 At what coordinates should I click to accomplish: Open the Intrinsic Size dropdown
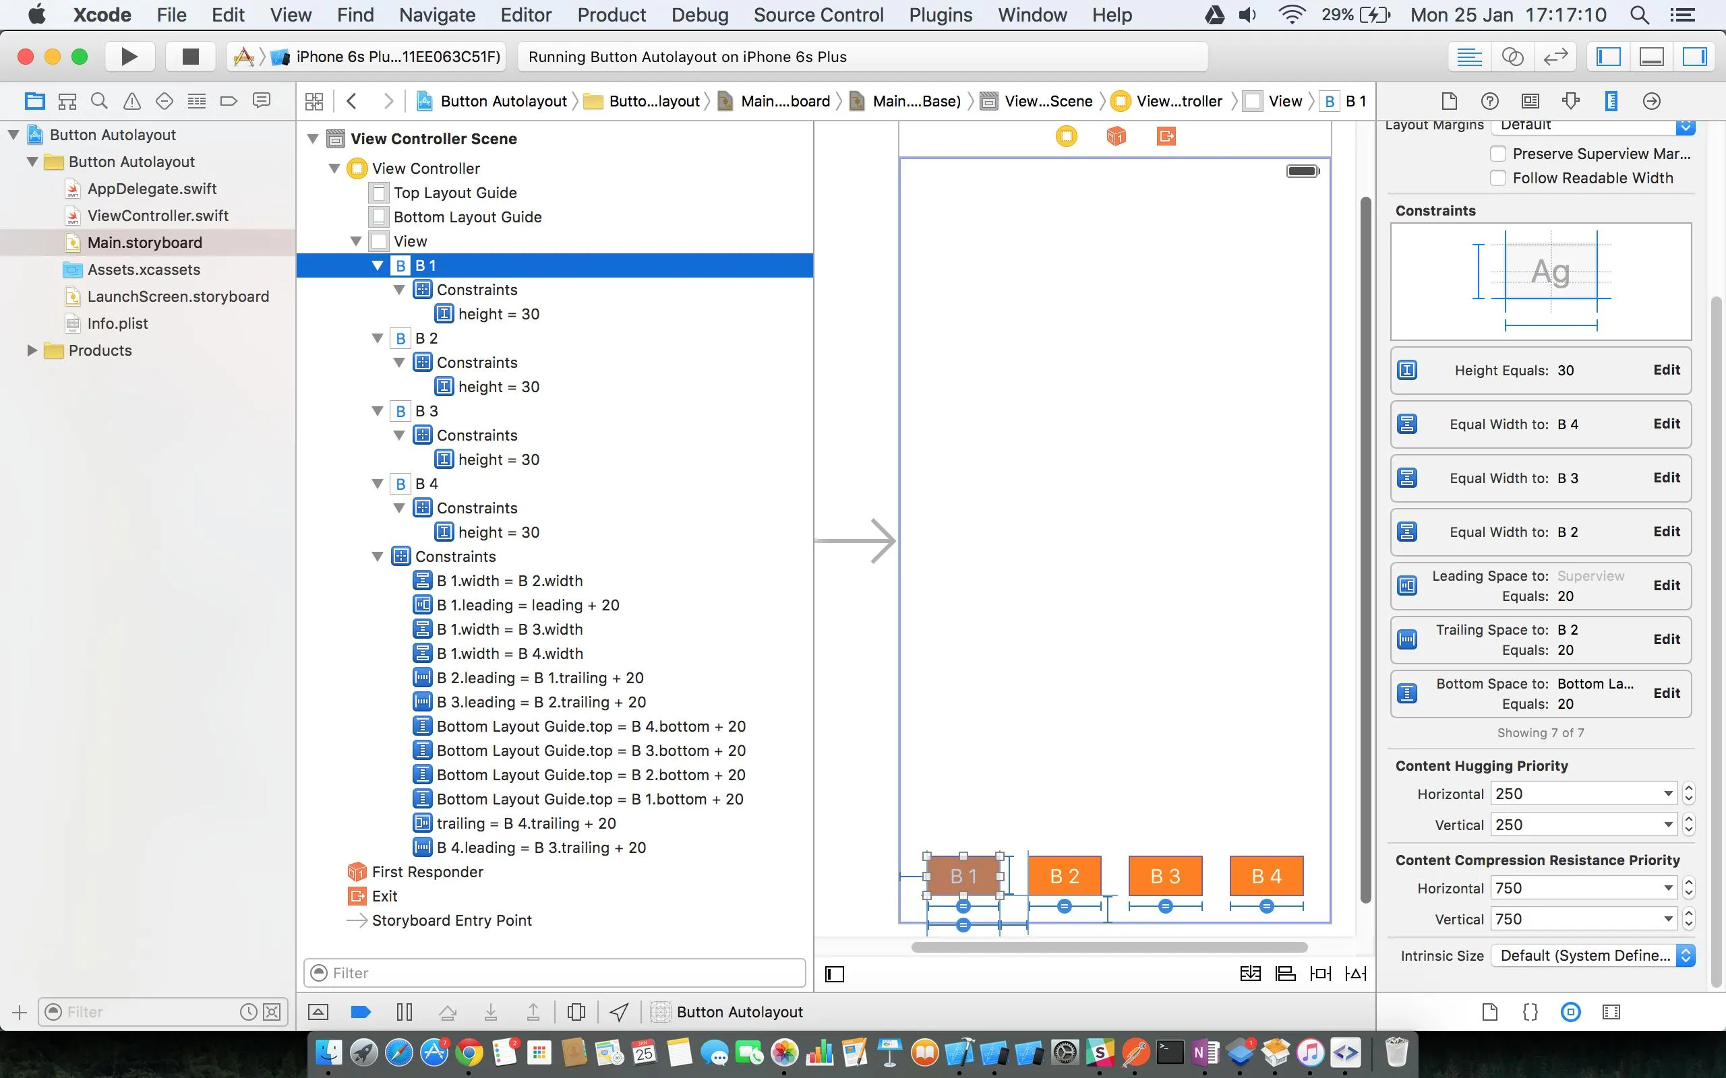1592,955
